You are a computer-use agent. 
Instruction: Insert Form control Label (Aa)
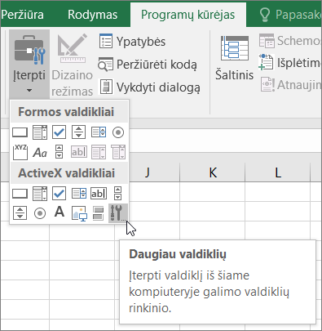coord(40,153)
